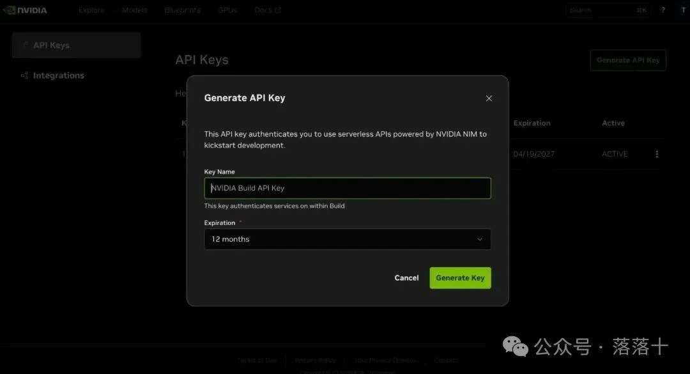
Task: Open the help question mark icon
Action: 663,10
